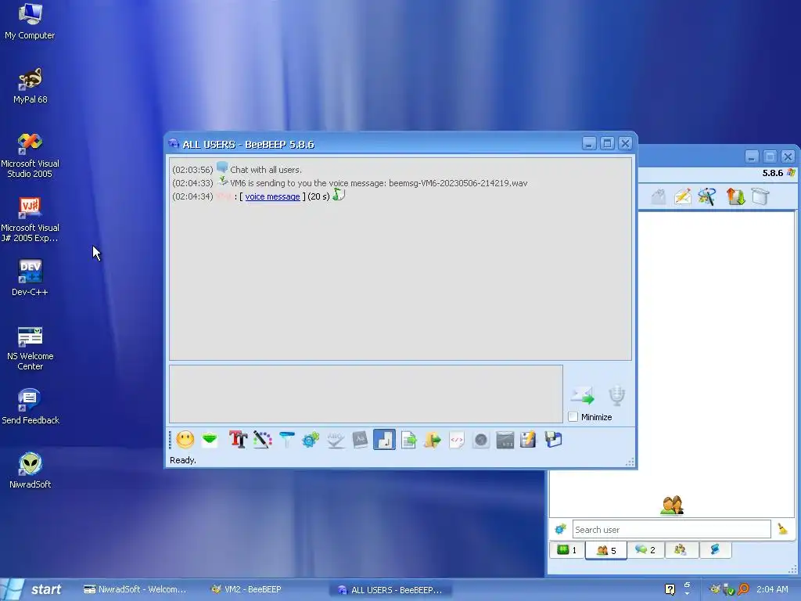This screenshot has height=601, width=801.
Task: Click the dark grey panel toolbar icon
Action: pos(505,440)
